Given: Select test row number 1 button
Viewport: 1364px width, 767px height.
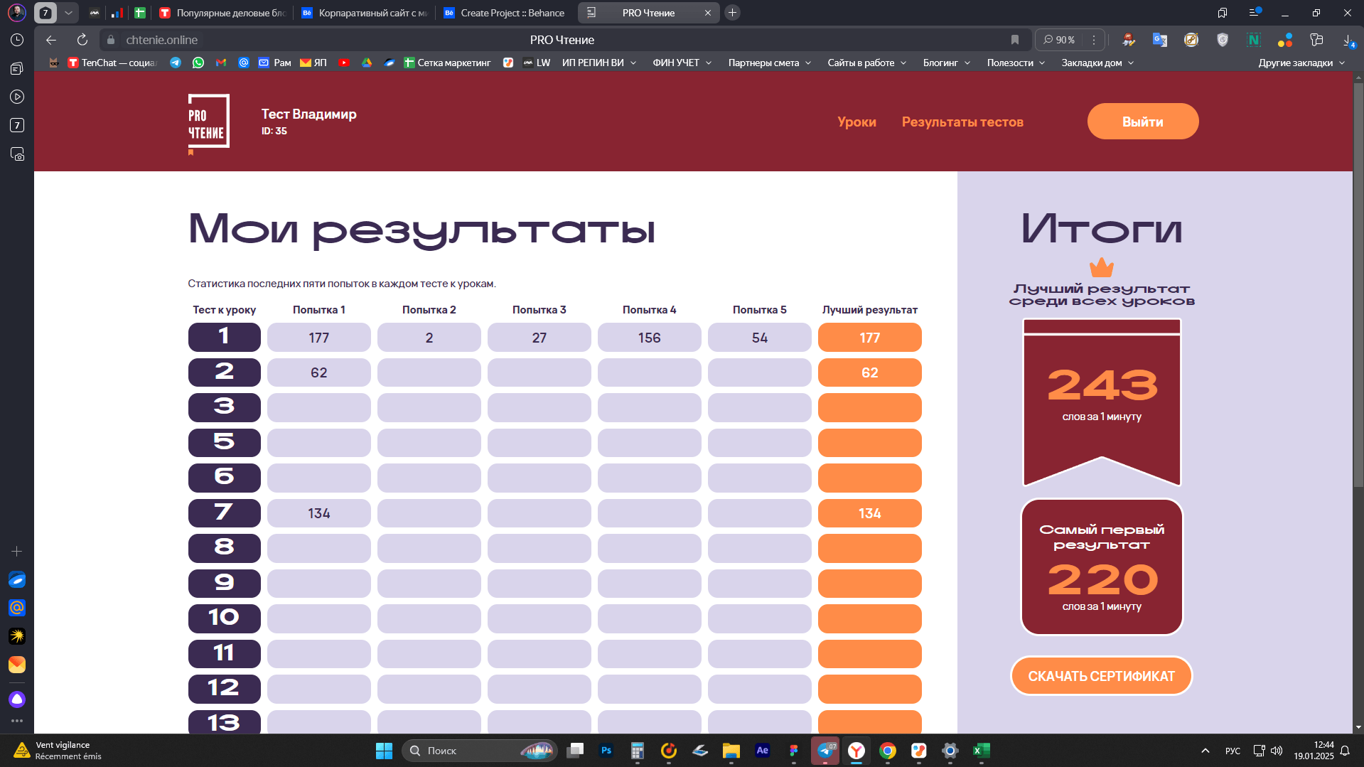Looking at the screenshot, I should pyautogui.click(x=224, y=337).
